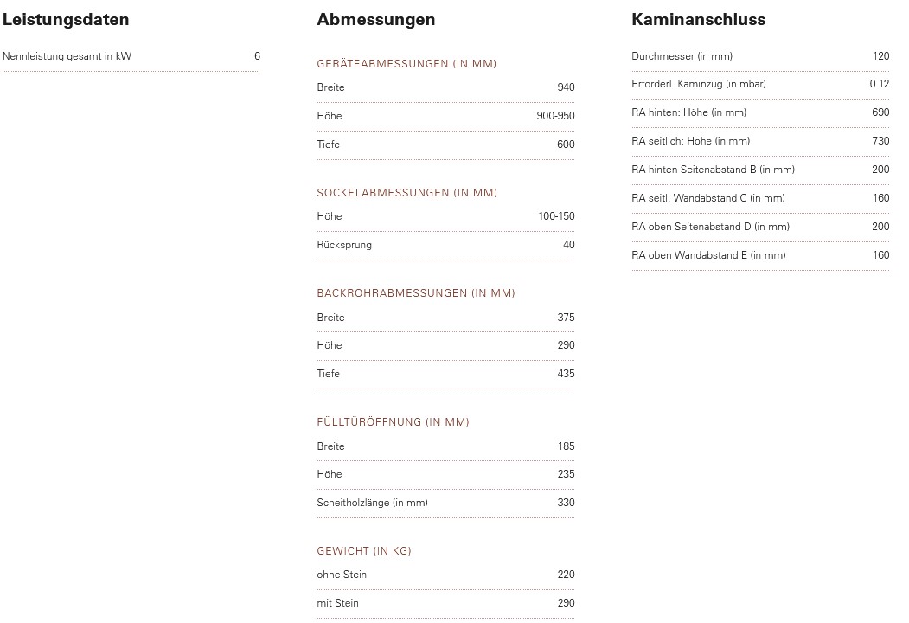Click the RA oben Wandabstand E label
This screenshot has width=909, height=623.
pos(708,255)
